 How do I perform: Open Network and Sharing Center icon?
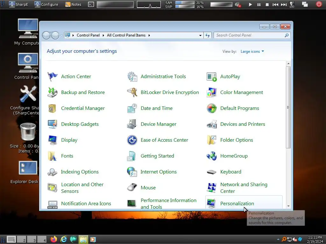[x=212, y=187]
